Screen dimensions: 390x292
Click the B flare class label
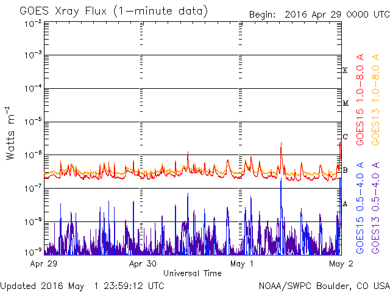pyautogui.click(x=345, y=170)
